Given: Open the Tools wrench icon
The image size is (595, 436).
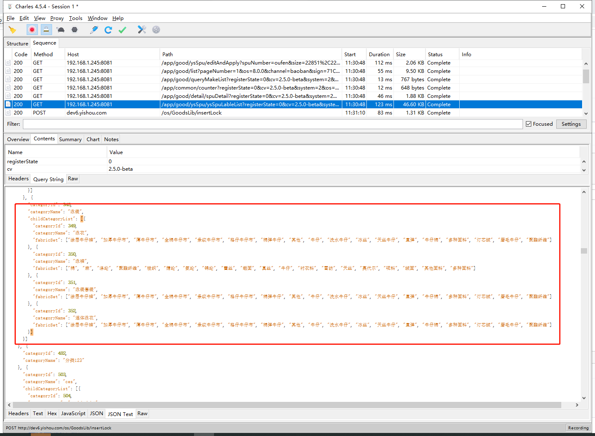Looking at the screenshot, I should click(x=142, y=30).
